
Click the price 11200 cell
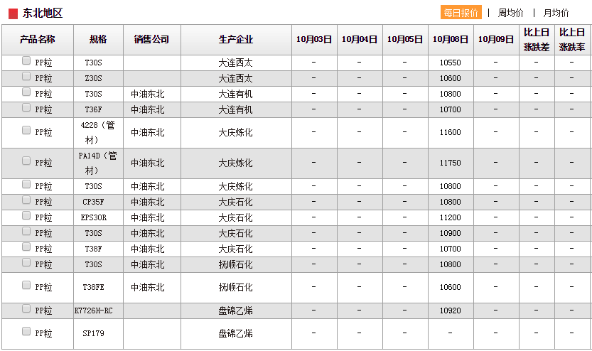[451, 217]
